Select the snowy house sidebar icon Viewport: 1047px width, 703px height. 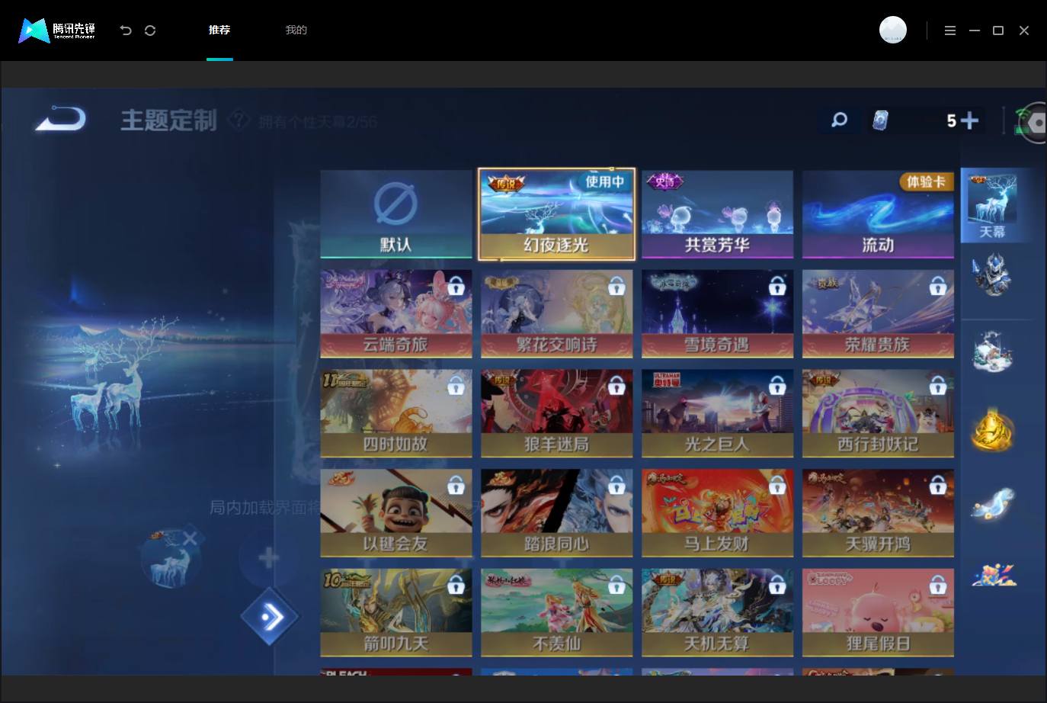(x=992, y=351)
